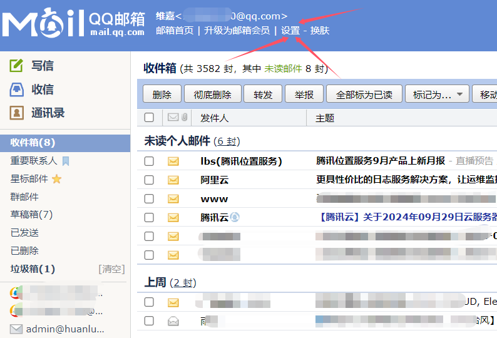Open 已发送 folder
The width and height of the screenshot is (497, 338).
click(x=24, y=233)
